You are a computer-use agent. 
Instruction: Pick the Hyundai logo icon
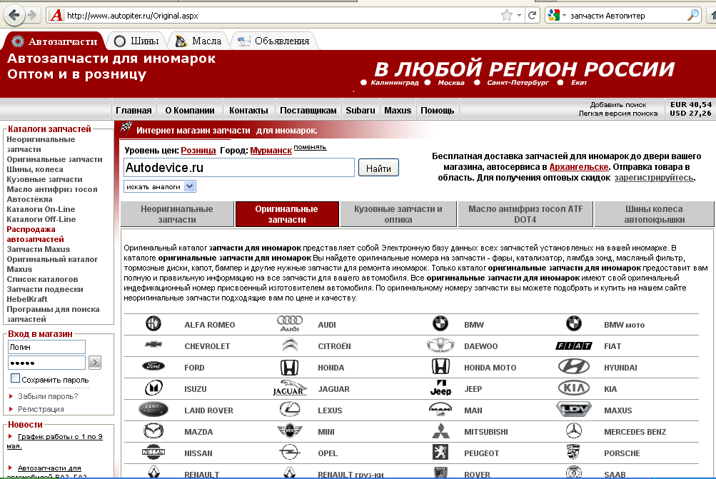573,367
